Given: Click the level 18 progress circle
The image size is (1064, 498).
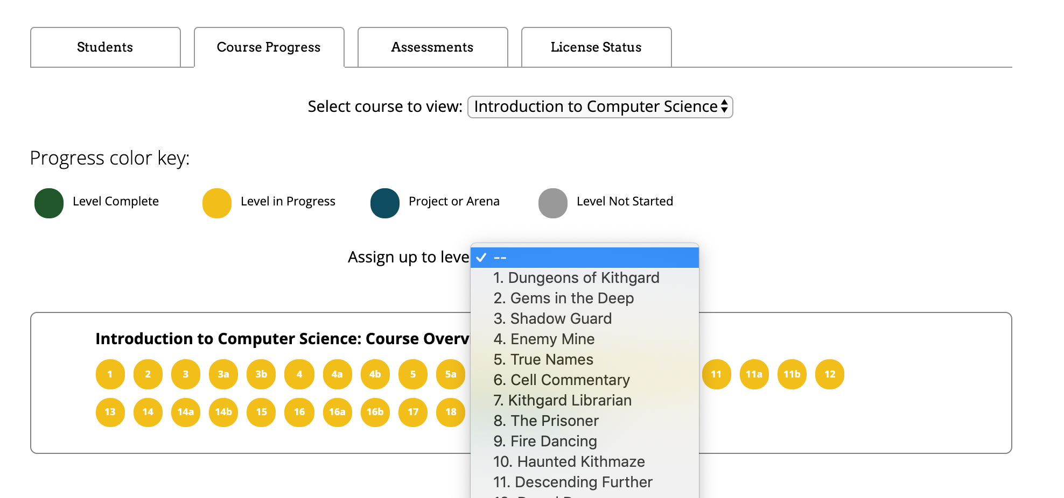Looking at the screenshot, I should pyautogui.click(x=451, y=412).
